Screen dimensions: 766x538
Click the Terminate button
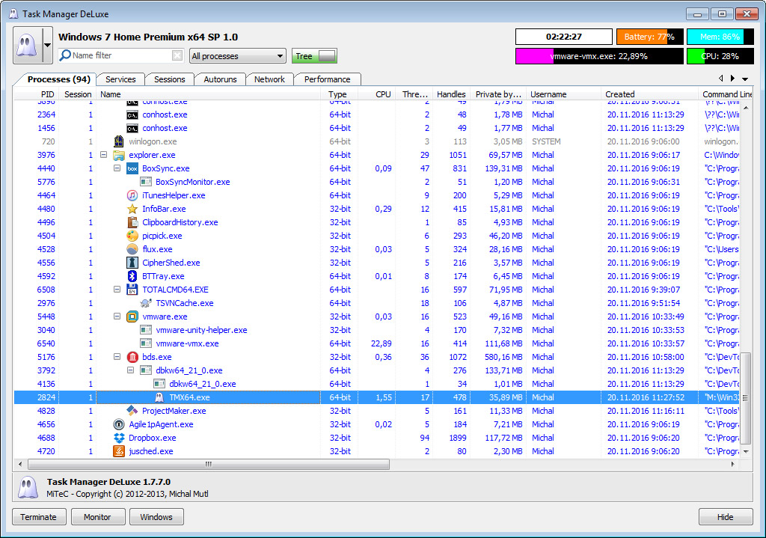coord(39,517)
